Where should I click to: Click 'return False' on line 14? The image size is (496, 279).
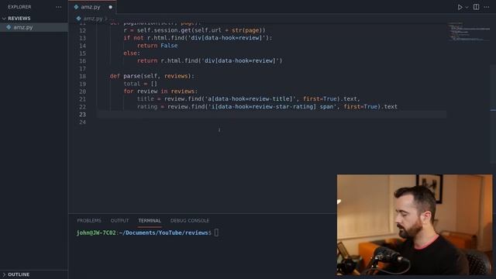pos(157,46)
